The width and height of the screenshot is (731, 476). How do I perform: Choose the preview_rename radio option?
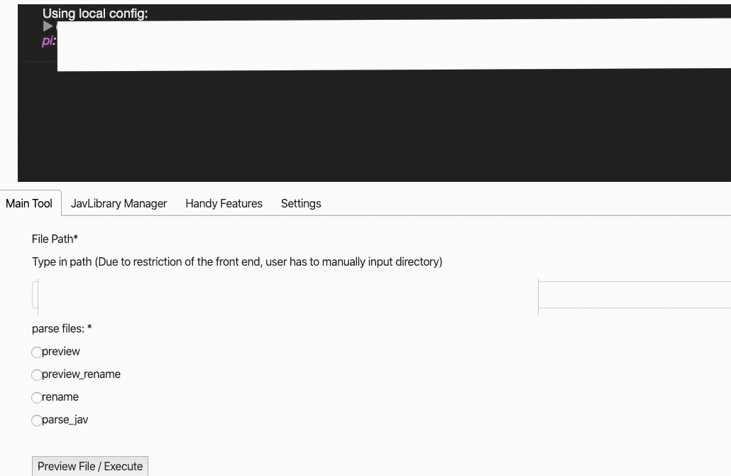click(x=36, y=374)
